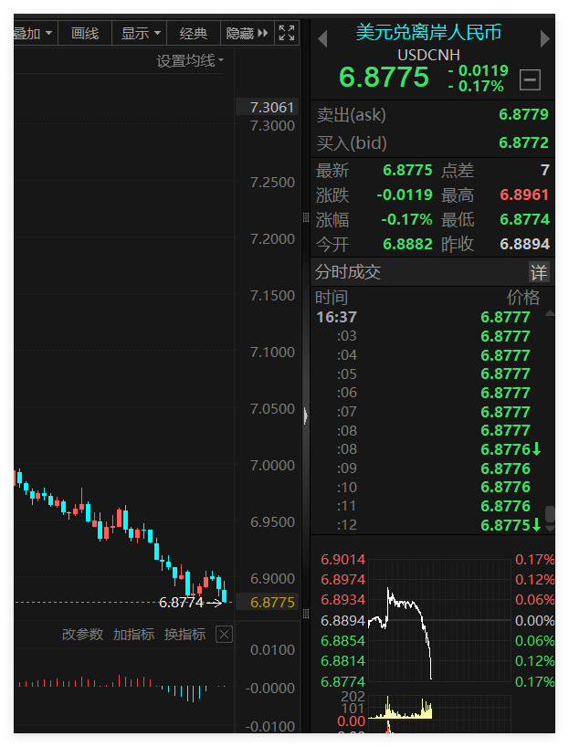This screenshot has width=569, height=747.
Task: Click the fullscreen expand icon in chart toolbar
Action: pos(286,34)
